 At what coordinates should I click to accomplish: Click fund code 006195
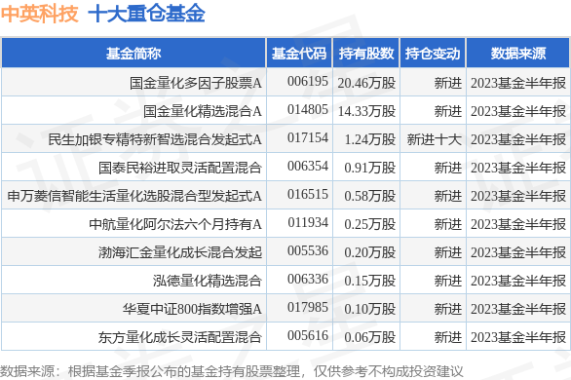pos(308,81)
